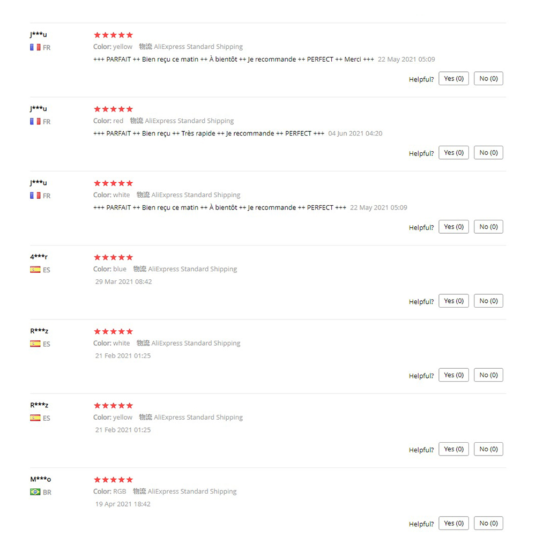The height and width of the screenshot is (536, 536).
Task: Vote No on M***o's RGB review
Action: 488,523
